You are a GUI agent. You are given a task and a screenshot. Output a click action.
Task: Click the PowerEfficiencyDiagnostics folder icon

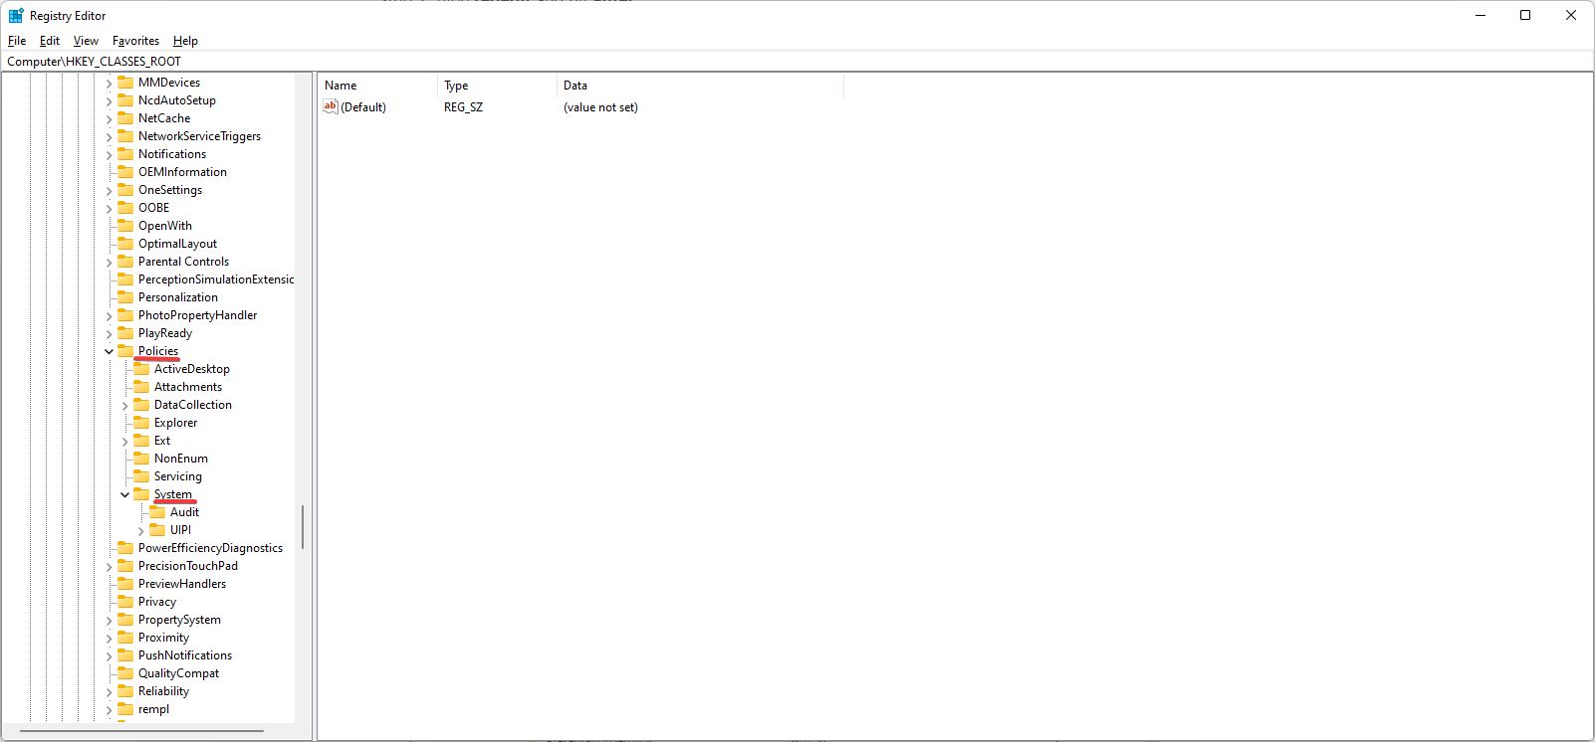click(x=125, y=548)
